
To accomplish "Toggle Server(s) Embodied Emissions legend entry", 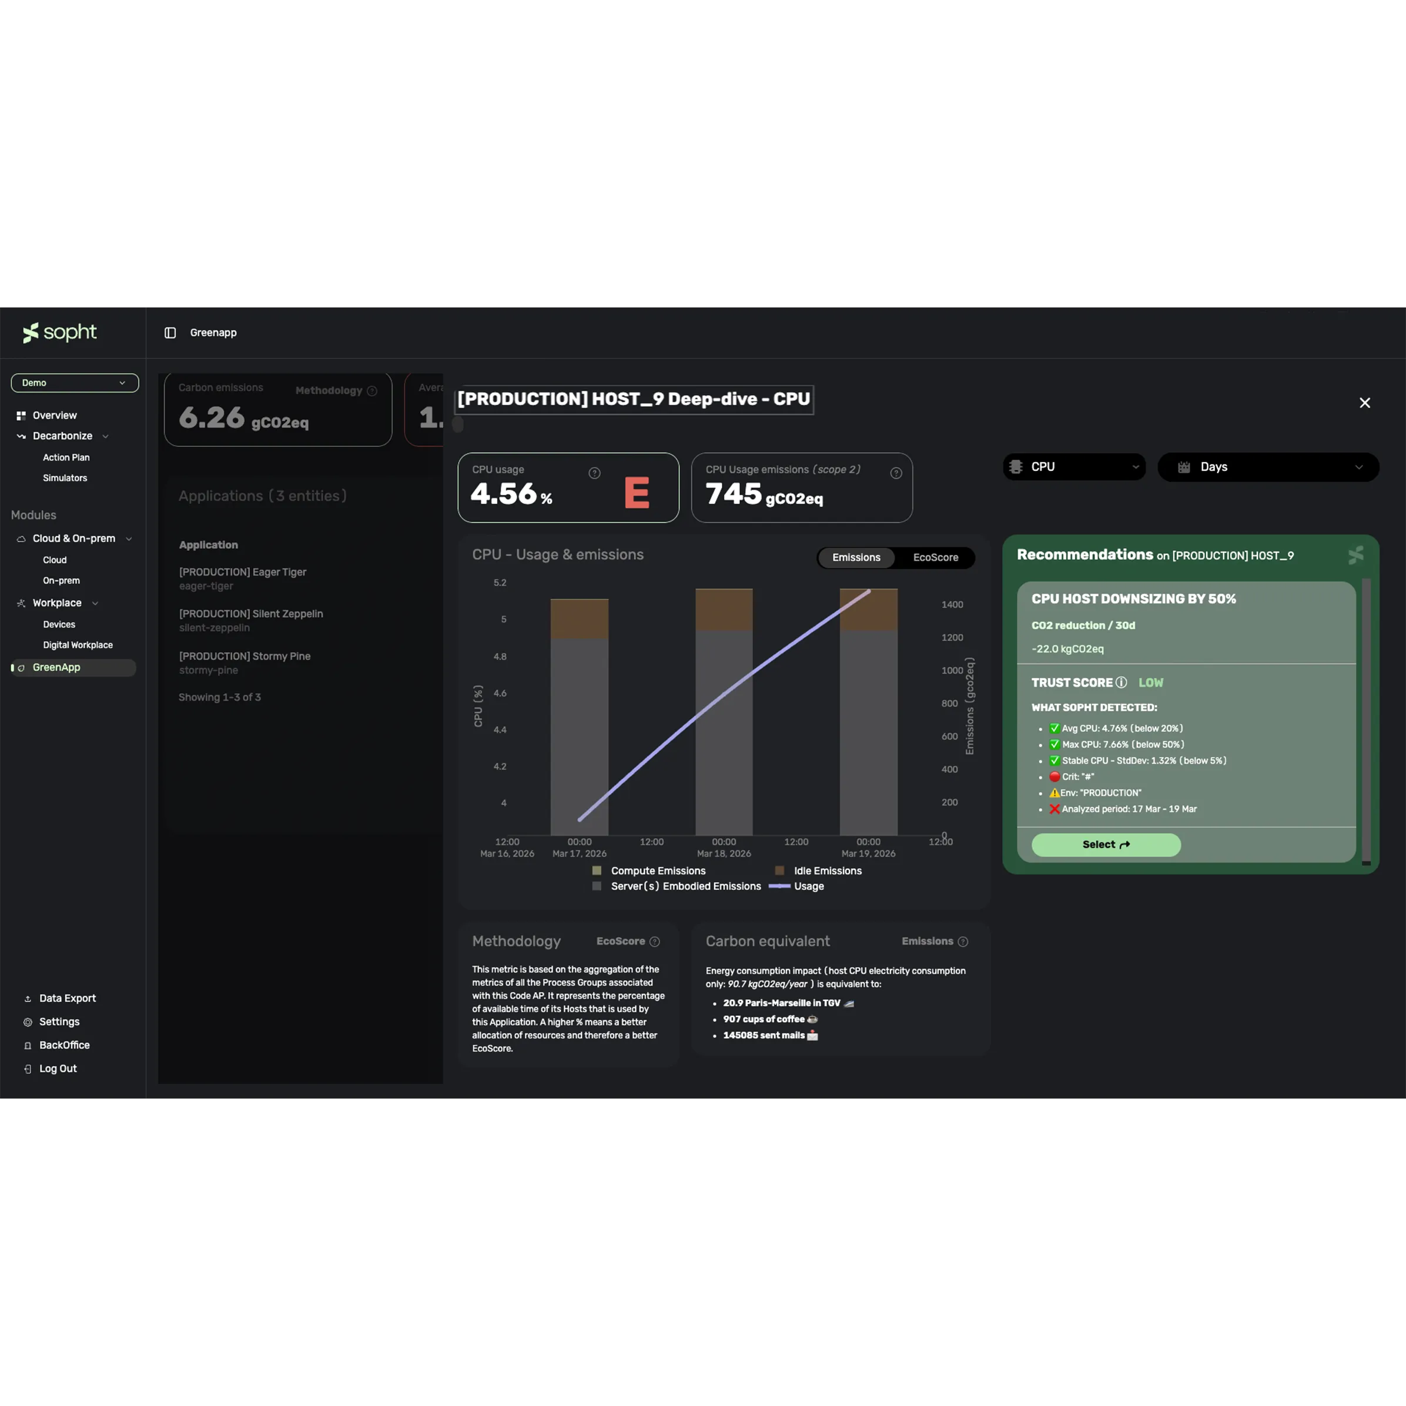I will [x=677, y=886].
